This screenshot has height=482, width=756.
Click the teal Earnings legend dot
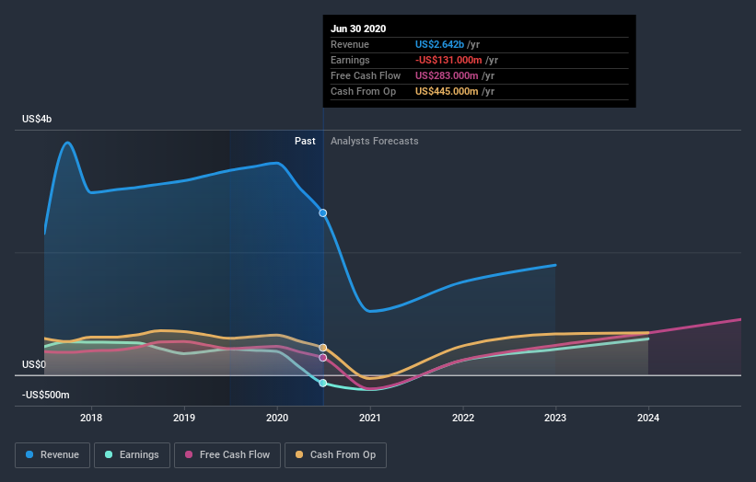109,454
